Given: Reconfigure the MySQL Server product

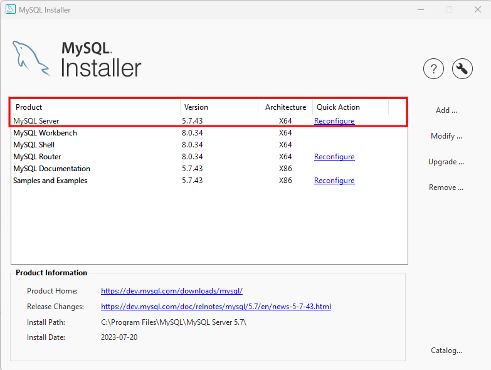Looking at the screenshot, I should click(x=334, y=121).
